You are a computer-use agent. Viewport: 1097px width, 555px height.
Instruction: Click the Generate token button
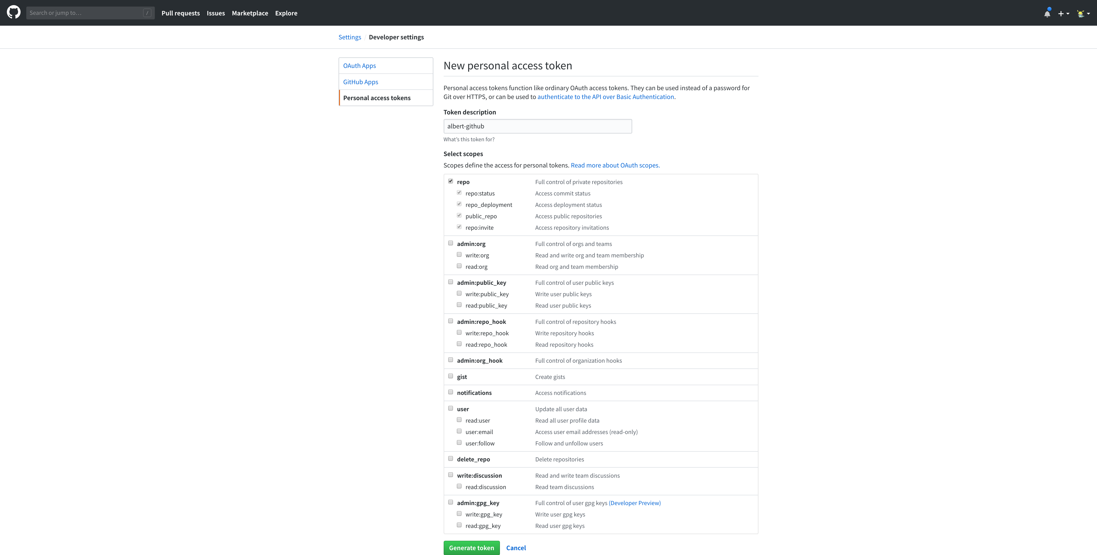(x=471, y=548)
